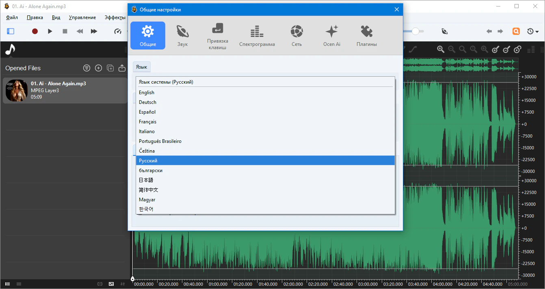Select the Alone Again.mp3 file entry
This screenshot has height=289, width=545.
[65, 90]
